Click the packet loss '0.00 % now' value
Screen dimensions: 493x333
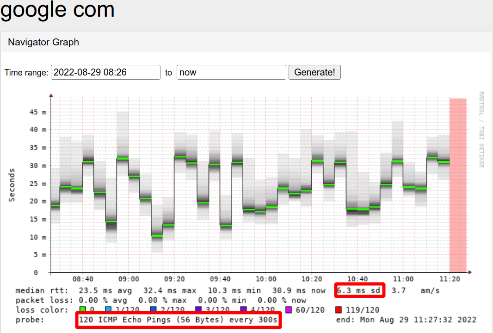point(282,300)
